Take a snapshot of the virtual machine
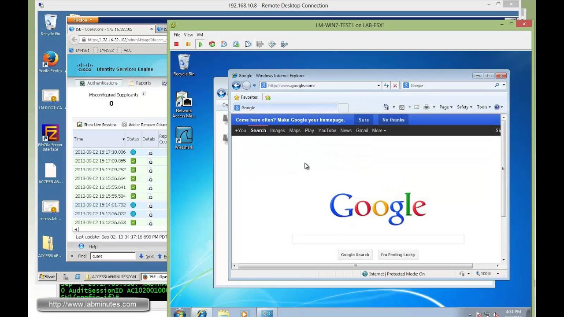The height and width of the screenshot is (317, 564). tap(224, 44)
